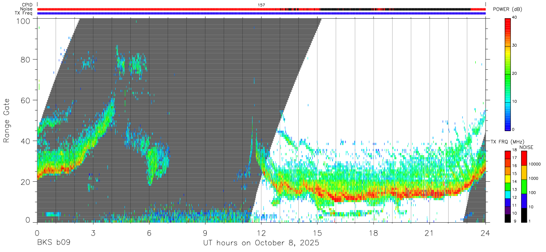546x252 pixels.
Task: Click x-axis tick label 3
Action: pos(93,233)
